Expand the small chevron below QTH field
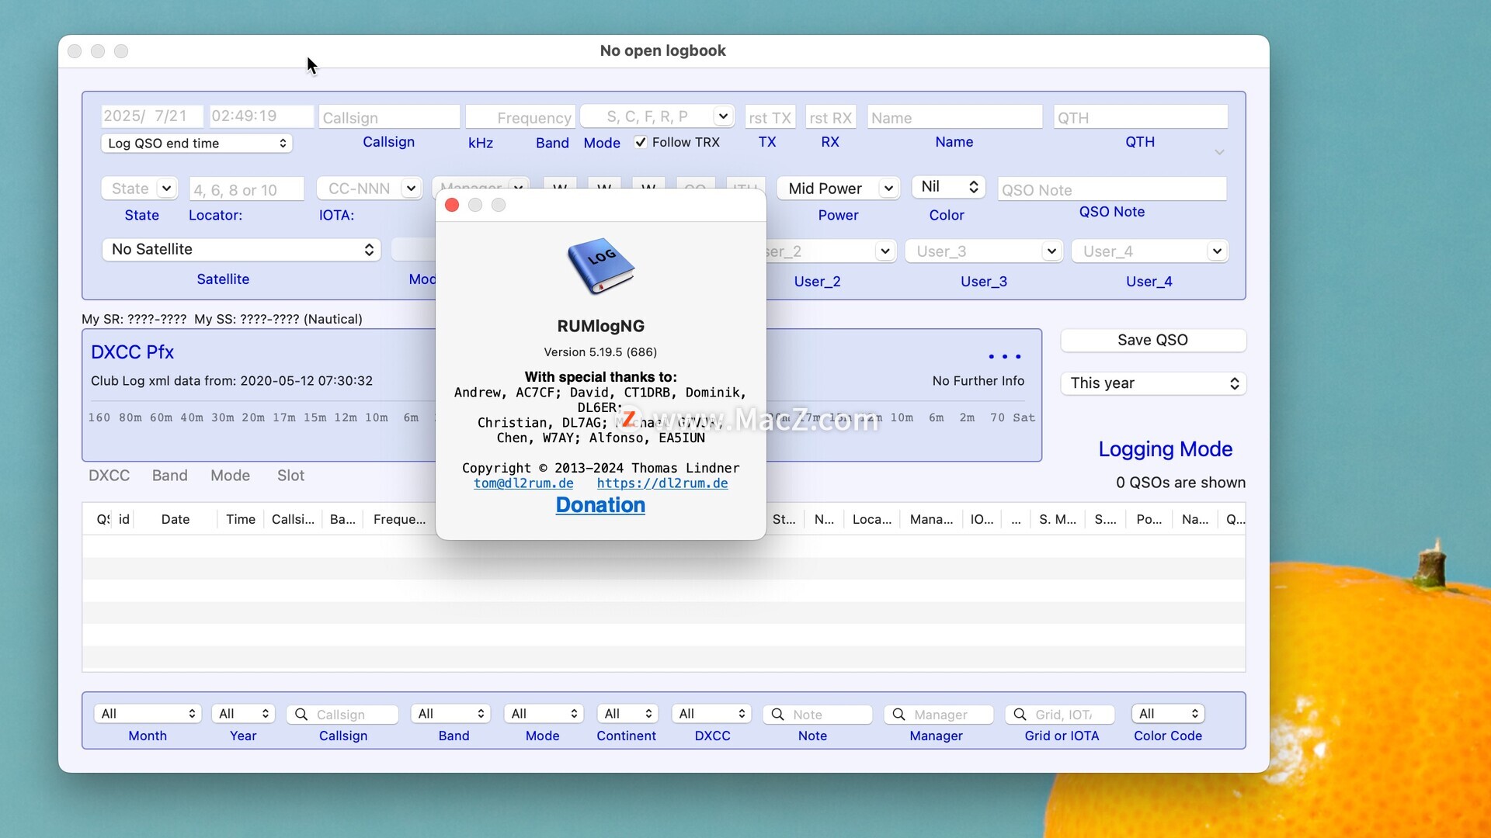The image size is (1491, 838). pos(1219,153)
